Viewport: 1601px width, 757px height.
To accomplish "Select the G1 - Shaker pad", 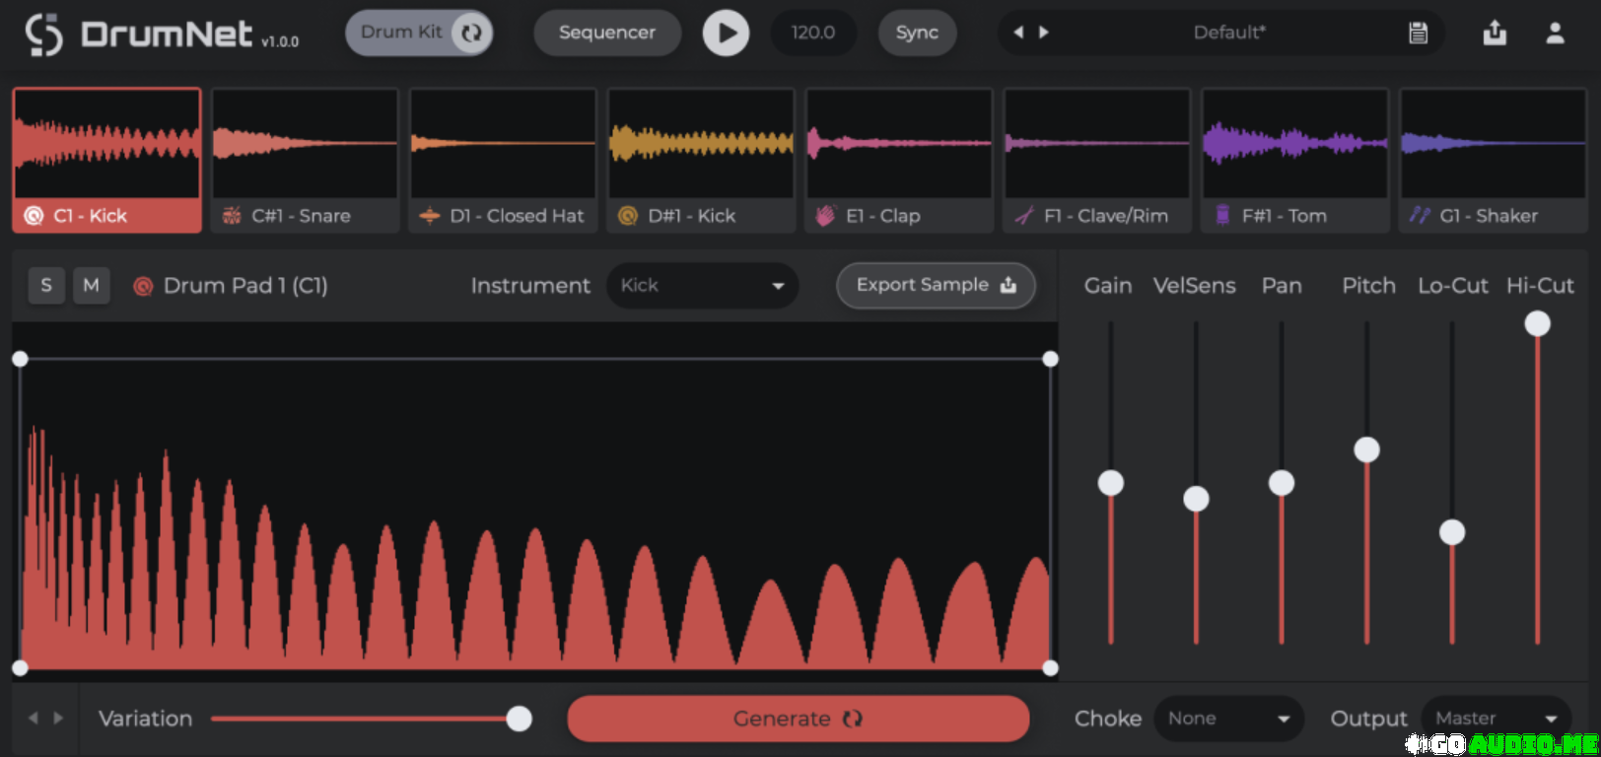I will click(x=1494, y=161).
